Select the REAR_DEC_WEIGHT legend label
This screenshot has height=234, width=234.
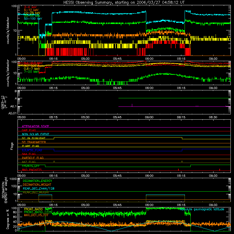coord(36,192)
